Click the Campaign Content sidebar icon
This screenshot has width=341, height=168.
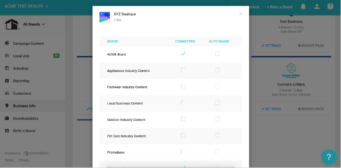(7, 43)
